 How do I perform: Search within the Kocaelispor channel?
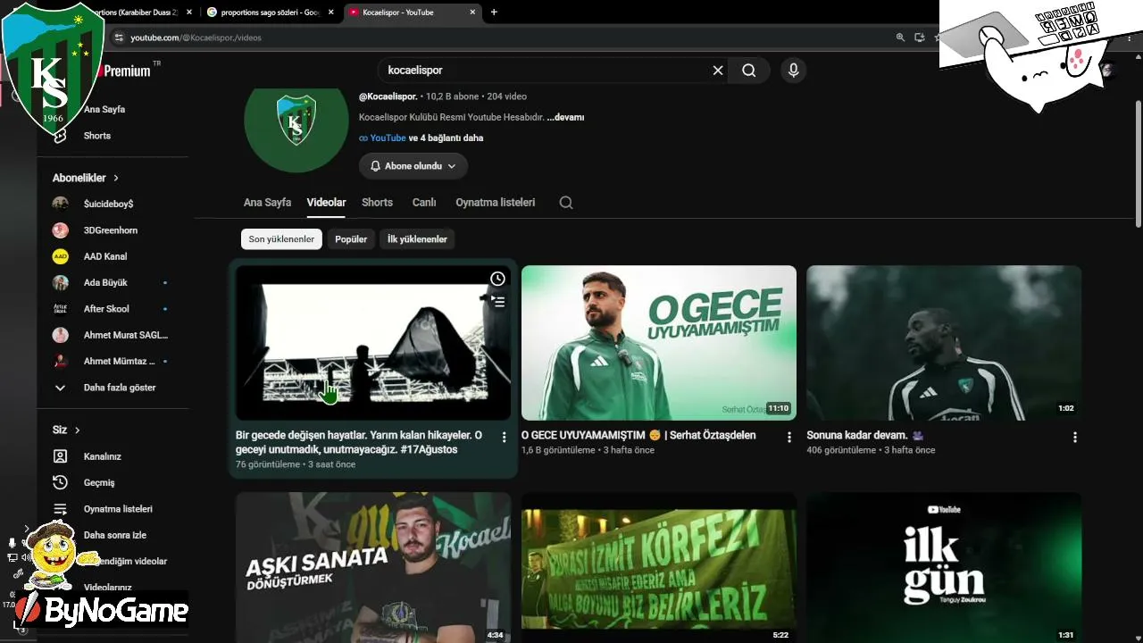(x=566, y=203)
